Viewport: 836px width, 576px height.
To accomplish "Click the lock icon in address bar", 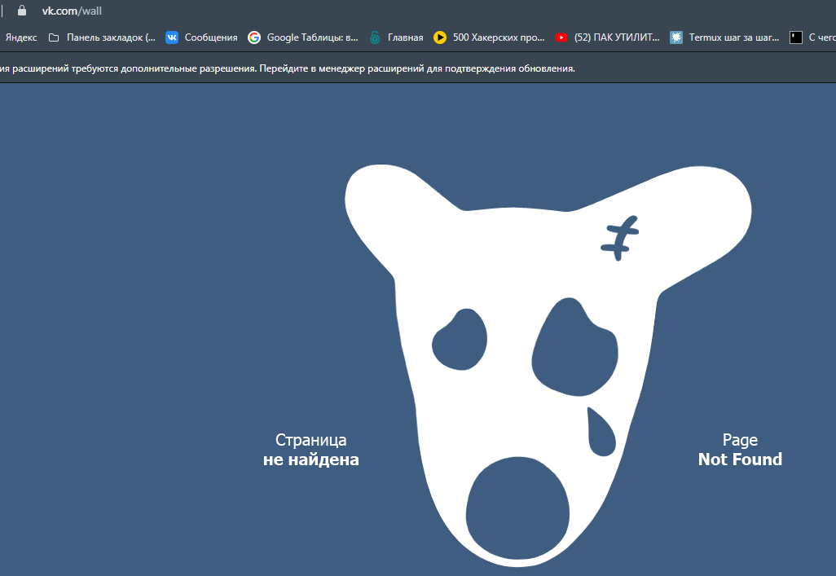I will tap(22, 11).
